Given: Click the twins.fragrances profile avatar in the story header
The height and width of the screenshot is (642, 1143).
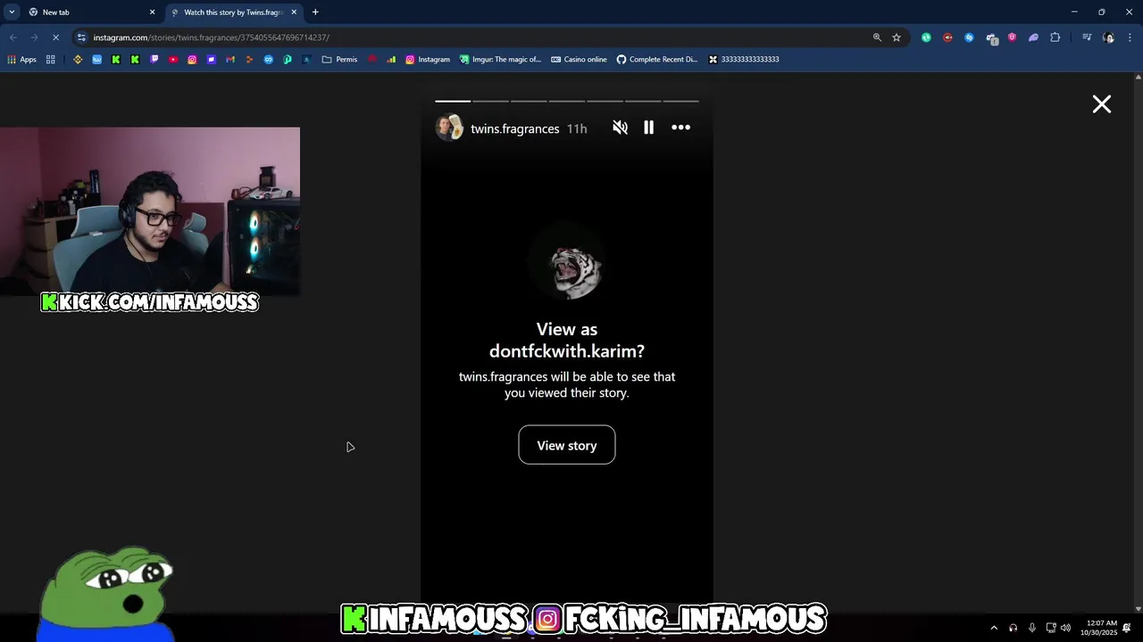Looking at the screenshot, I should click(449, 128).
